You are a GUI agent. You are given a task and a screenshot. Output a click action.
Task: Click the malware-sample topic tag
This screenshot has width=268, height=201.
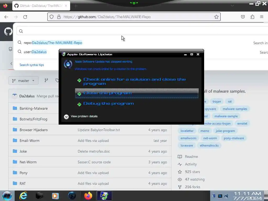point(226,116)
